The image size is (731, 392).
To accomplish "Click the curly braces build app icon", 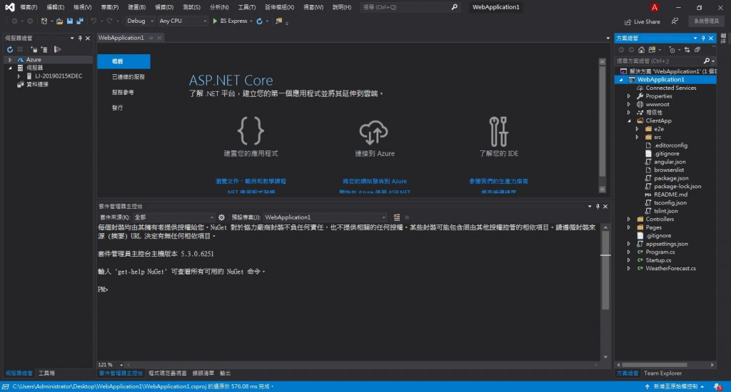I will click(x=251, y=131).
